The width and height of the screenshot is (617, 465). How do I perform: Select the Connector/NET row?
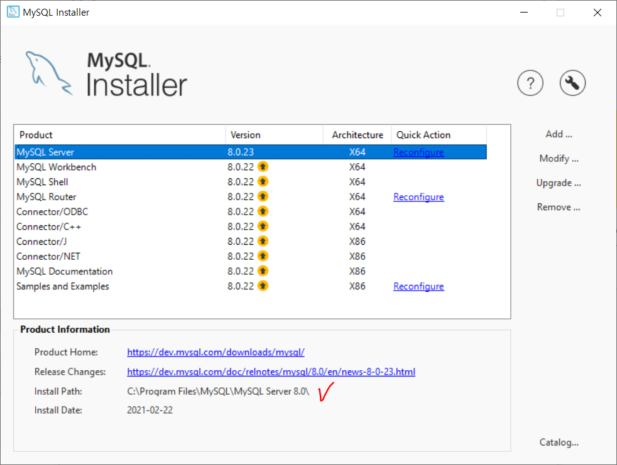[251, 256]
